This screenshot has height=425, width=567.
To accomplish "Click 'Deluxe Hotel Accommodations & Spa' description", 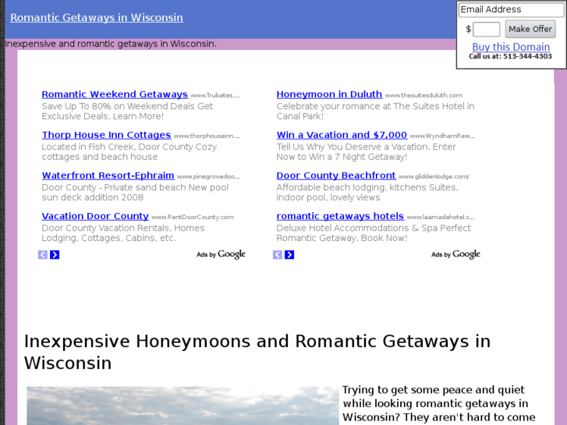I will coord(374,232).
